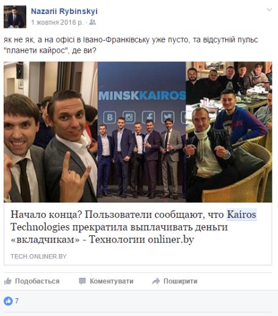This screenshot has height=316, width=278.
Task: Open the Nazarii Rybinskyi profile name link
Action: (x=64, y=12)
